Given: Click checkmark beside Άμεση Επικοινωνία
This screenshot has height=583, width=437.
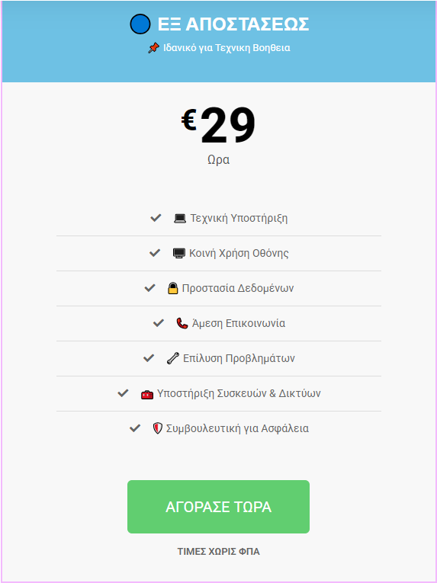Looking at the screenshot, I should pyautogui.click(x=159, y=323).
